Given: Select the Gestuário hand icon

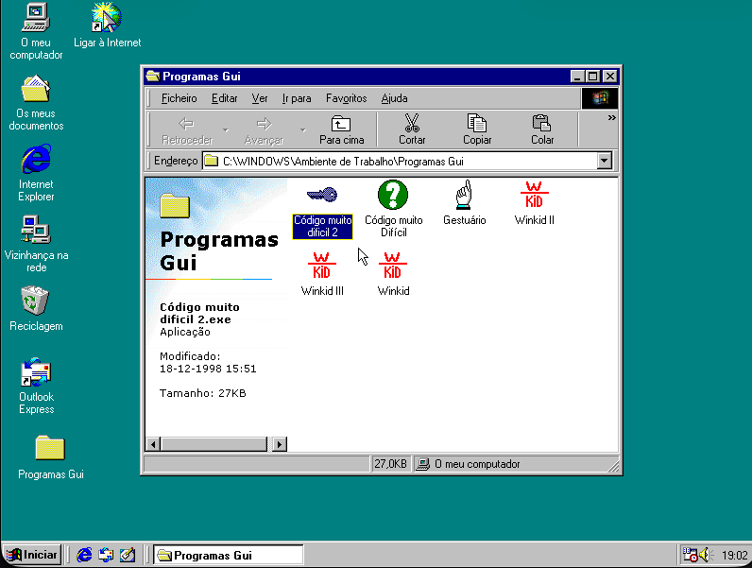Looking at the screenshot, I should click(x=464, y=196).
